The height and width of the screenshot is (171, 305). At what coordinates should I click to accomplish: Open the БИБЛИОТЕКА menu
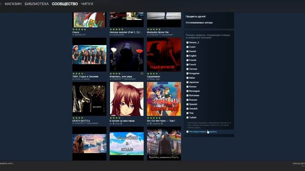pyautogui.click(x=37, y=4)
